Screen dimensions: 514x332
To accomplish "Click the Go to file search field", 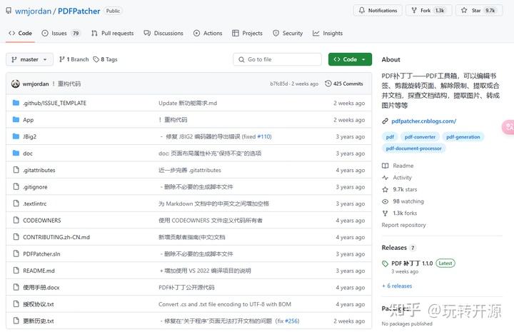I will (x=278, y=59).
